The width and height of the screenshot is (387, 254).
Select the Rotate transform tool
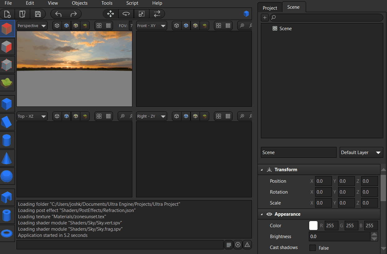(x=126, y=14)
